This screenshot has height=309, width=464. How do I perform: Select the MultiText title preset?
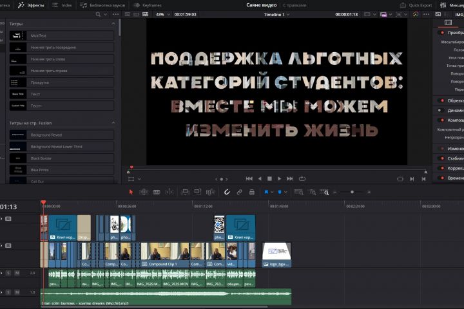pyautogui.click(x=62, y=35)
